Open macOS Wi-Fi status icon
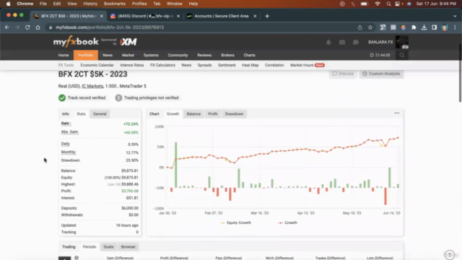The height and width of the screenshot is (260, 462). [378, 4]
